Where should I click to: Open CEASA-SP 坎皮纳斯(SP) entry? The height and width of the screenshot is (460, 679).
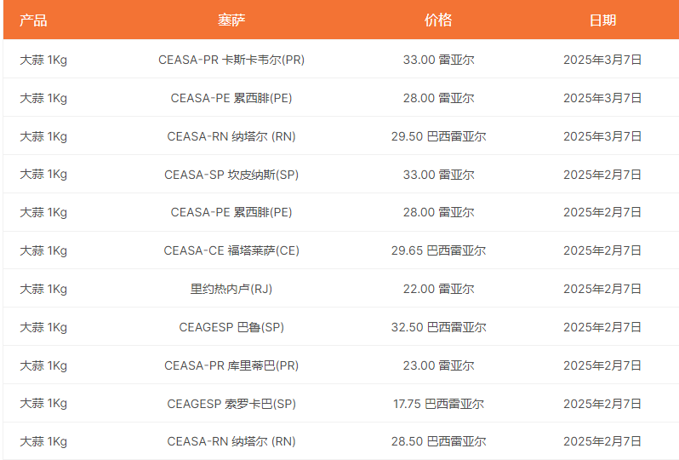pos(231,175)
